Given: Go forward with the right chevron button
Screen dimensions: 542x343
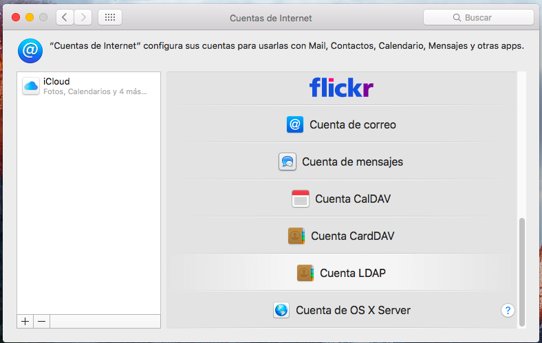Looking at the screenshot, I should pos(83,17).
